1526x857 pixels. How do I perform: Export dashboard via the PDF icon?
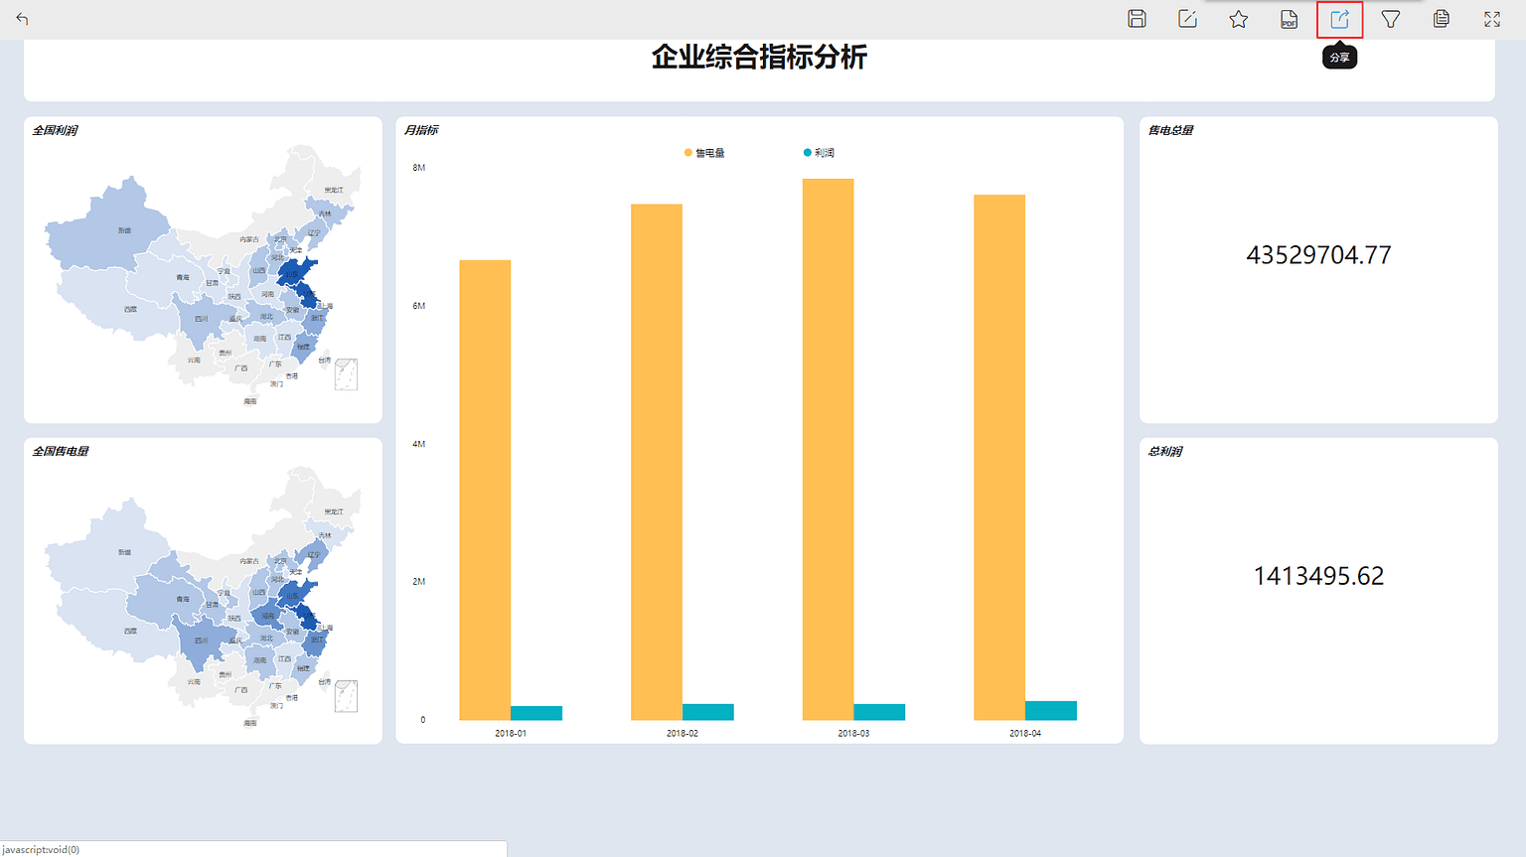tap(1289, 19)
